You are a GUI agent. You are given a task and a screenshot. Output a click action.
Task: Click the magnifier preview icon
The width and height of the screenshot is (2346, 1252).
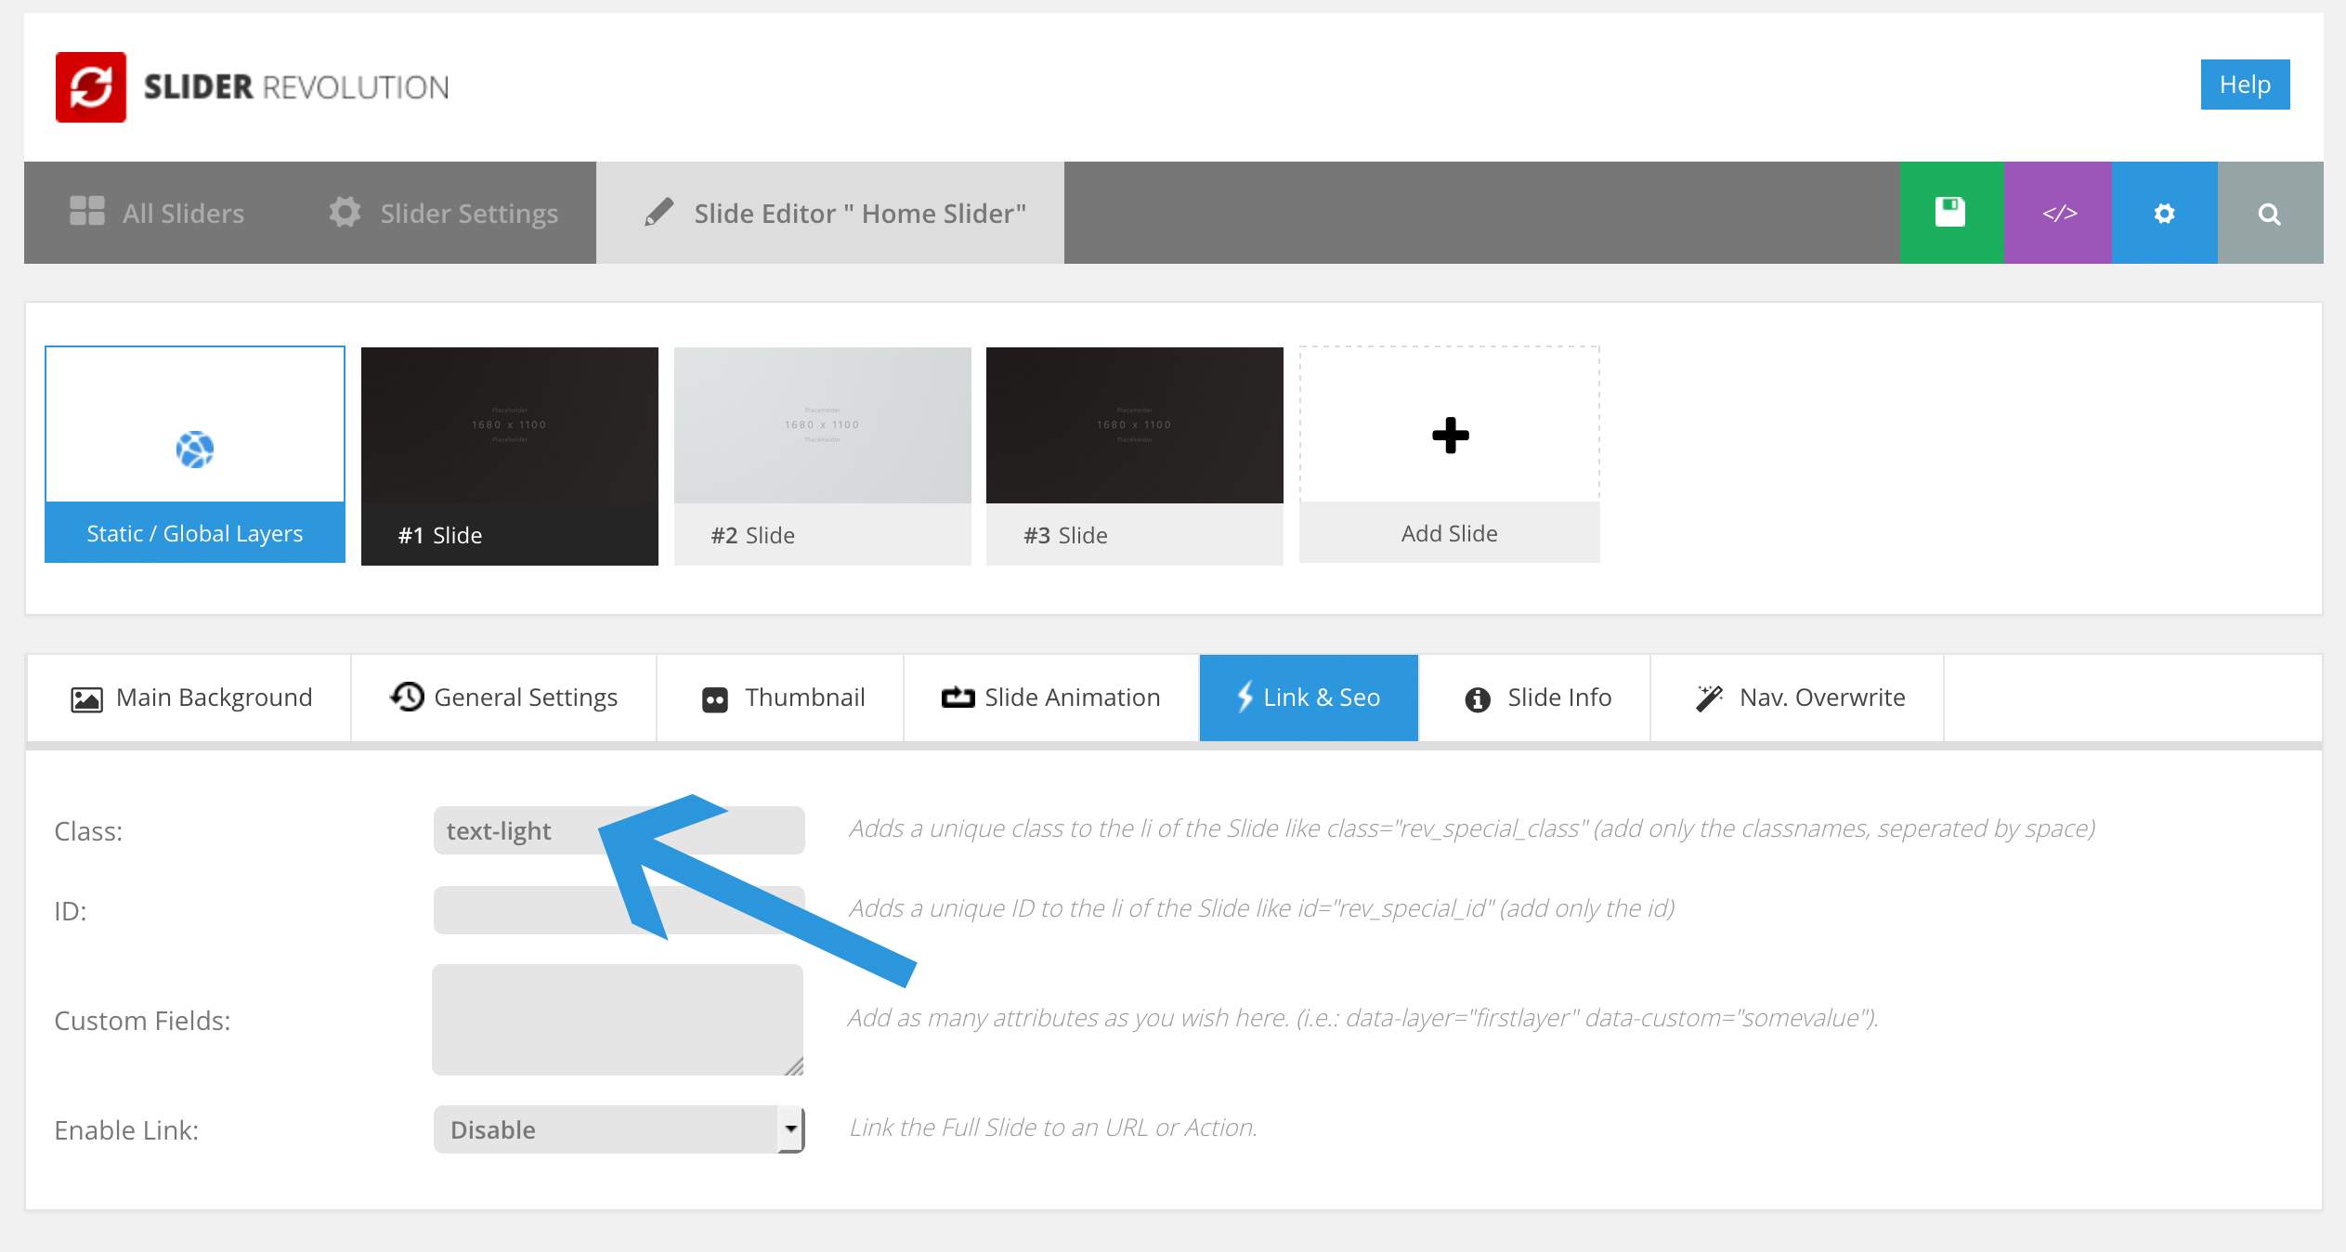pos(2270,213)
